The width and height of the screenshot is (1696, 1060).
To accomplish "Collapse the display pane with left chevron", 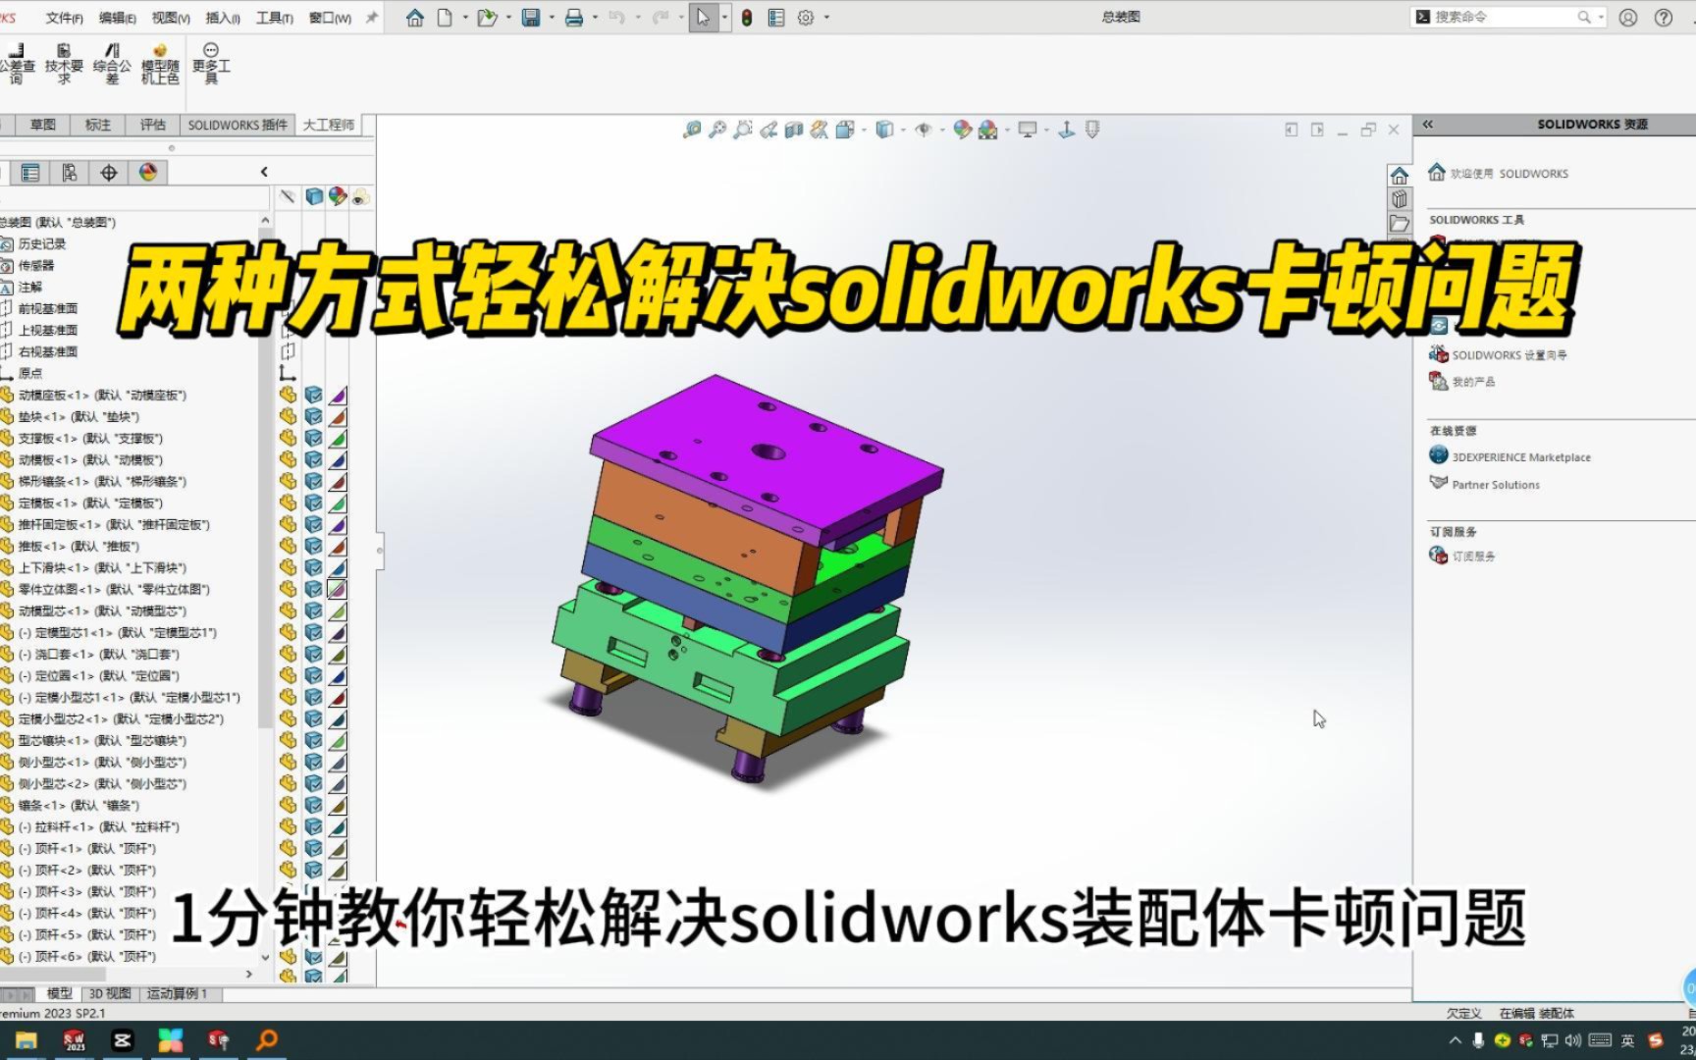I will tap(264, 172).
